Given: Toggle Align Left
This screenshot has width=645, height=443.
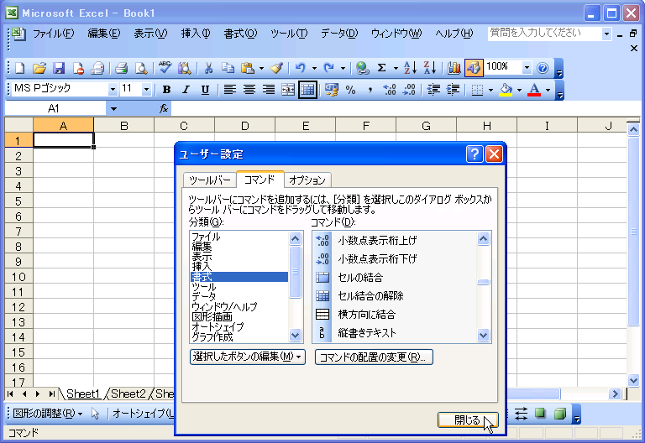Looking at the screenshot, I should [229, 90].
